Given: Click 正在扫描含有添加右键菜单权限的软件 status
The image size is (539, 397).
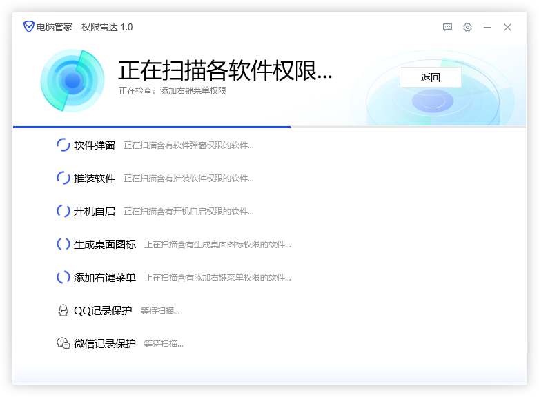Looking at the screenshot, I should point(217,278).
